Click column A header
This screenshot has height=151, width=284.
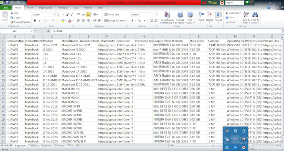pos(15,36)
